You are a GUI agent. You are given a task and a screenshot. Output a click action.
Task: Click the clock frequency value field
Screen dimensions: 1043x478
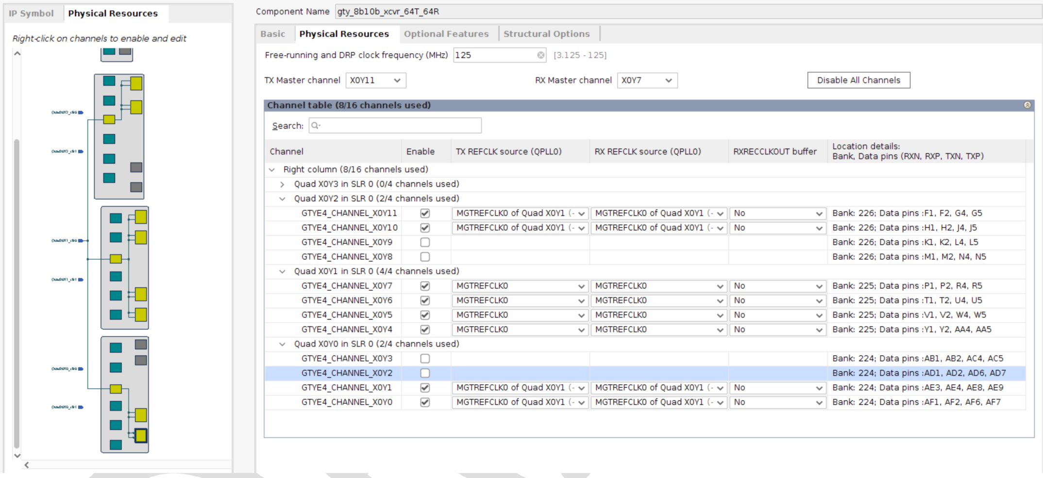(500, 55)
